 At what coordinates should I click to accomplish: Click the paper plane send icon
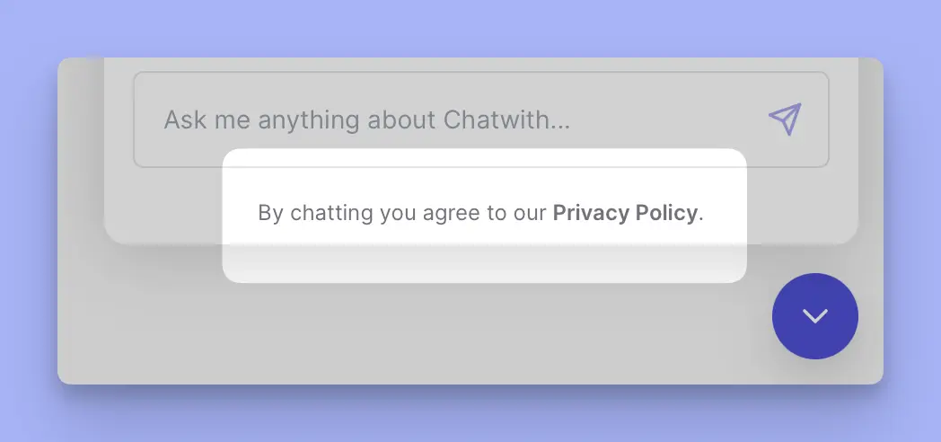pyautogui.click(x=785, y=119)
